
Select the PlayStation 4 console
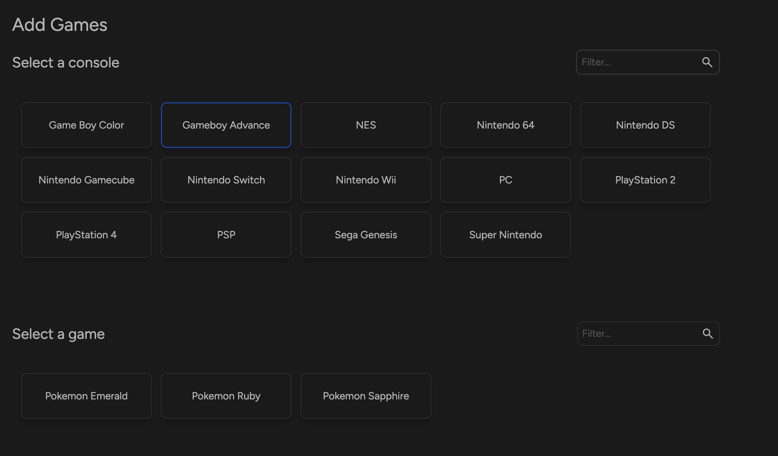(86, 235)
